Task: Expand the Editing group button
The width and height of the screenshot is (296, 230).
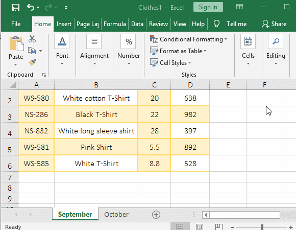Action: 276,50
